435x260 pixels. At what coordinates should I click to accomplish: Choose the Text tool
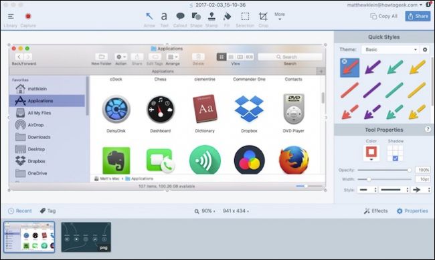164,19
